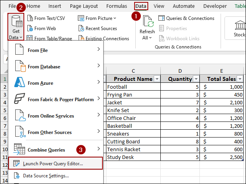Expand From Other Sources submenu arrow

[99, 131]
